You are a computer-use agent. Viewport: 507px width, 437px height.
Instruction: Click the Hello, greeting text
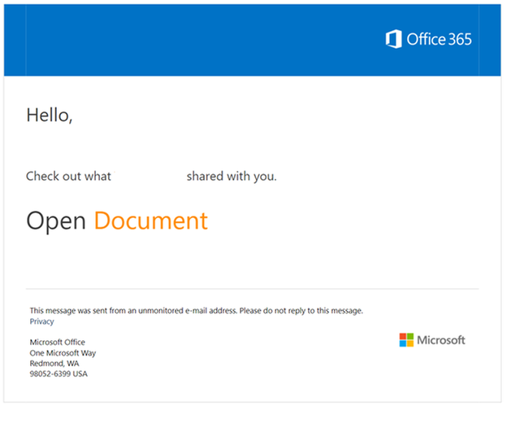[x=50, y=116]
